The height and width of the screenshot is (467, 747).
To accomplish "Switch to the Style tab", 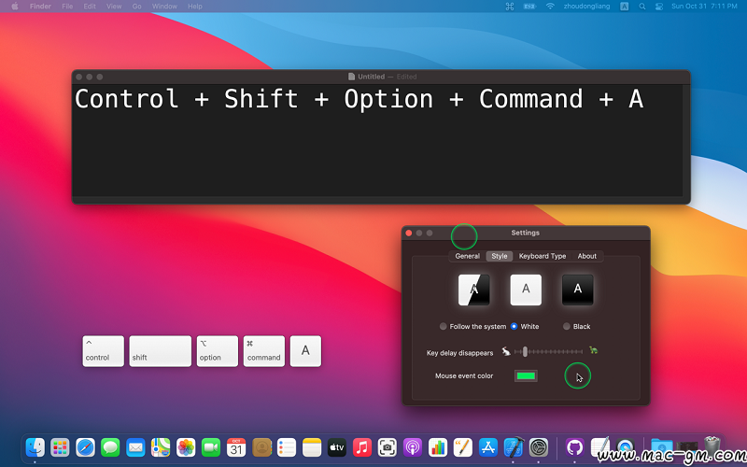I will pyautogui.click(x=500, y=256).
